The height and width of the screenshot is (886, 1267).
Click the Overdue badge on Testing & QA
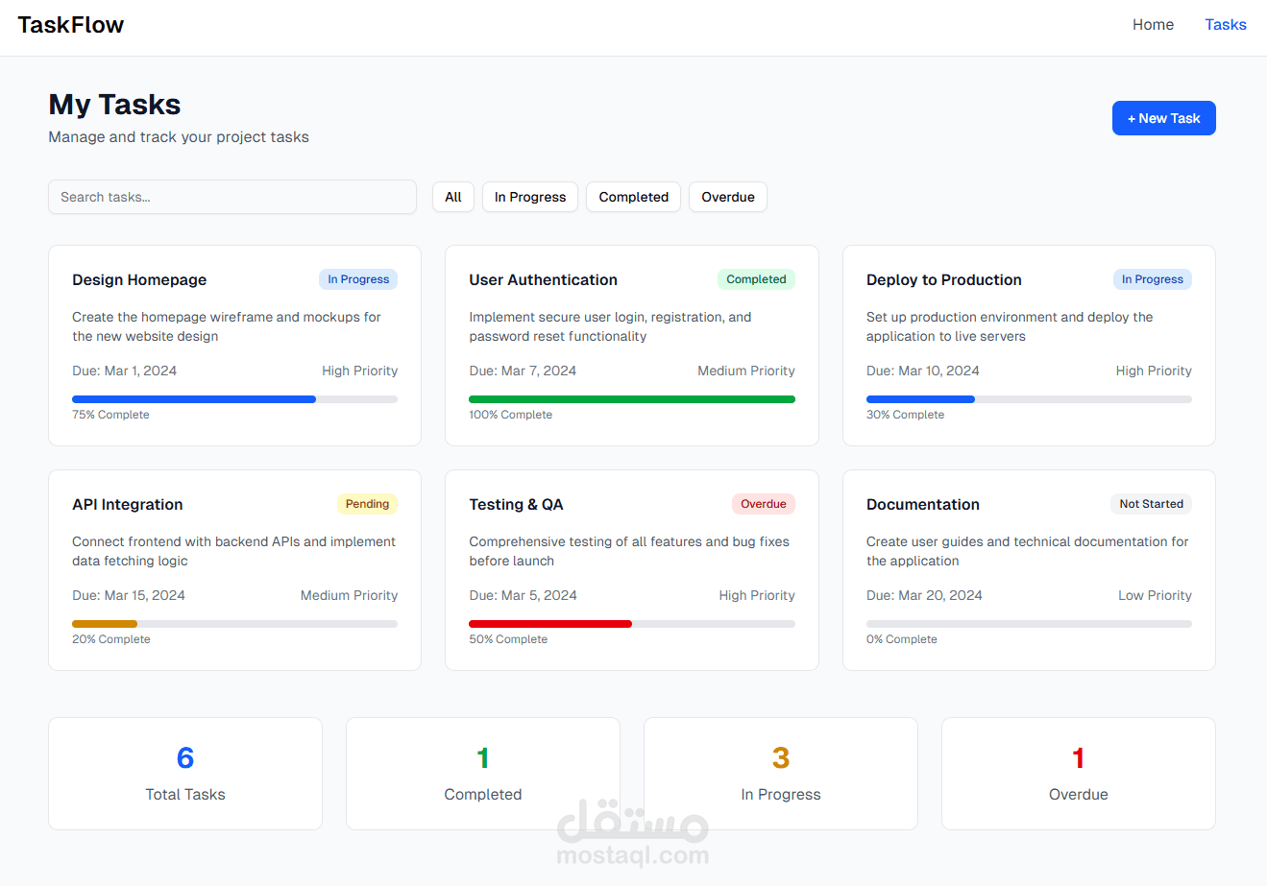(x=764, y=504)
